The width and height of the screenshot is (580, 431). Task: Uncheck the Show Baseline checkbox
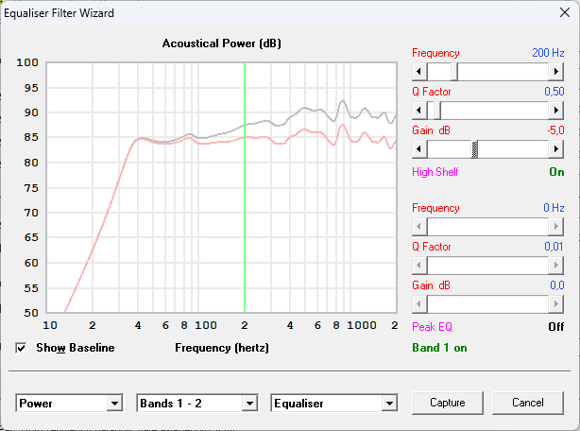pyautogui.click(x=21, y=348)
